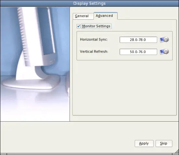Open monitor picker beside Vertical Refresh
This screenshot has height=155, width=179.
[164, 52]
